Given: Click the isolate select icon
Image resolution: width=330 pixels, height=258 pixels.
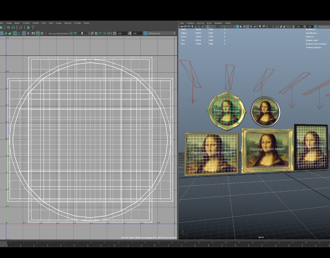Looking at the screenshot, I should (x=276, y=27).
